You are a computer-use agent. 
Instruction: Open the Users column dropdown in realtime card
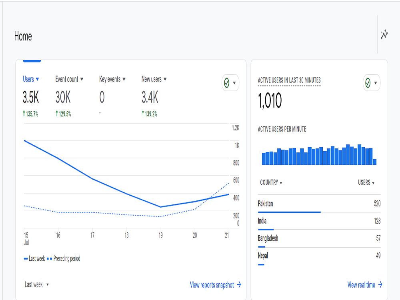366,182
